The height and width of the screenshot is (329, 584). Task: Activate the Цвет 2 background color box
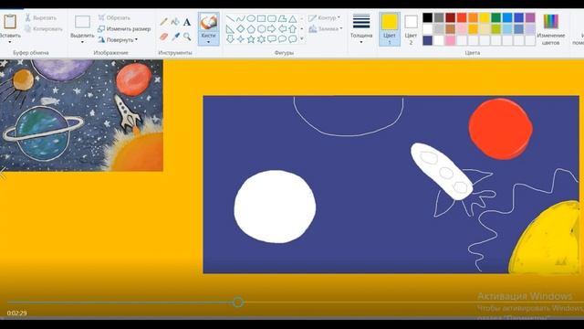pos(411,29)
